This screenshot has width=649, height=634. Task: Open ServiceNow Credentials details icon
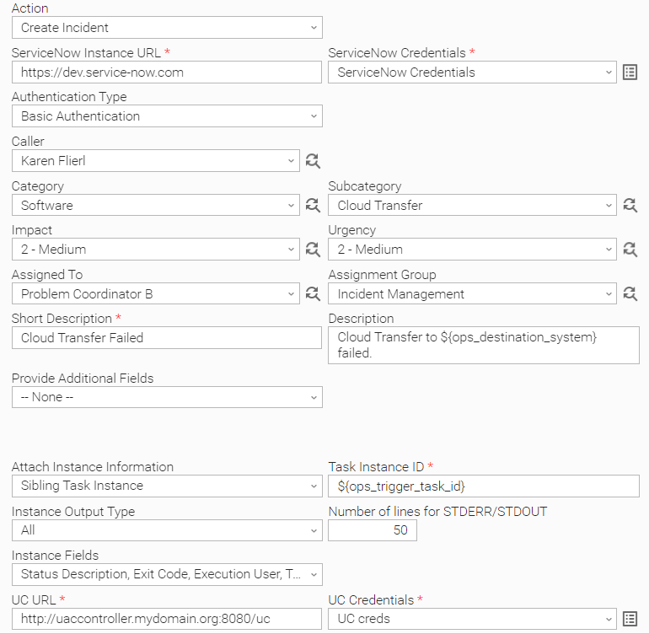point(630,72)
